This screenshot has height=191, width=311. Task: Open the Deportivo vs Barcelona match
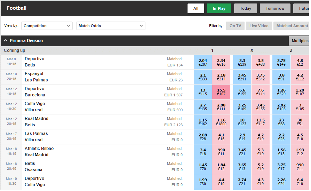(35, 92)
